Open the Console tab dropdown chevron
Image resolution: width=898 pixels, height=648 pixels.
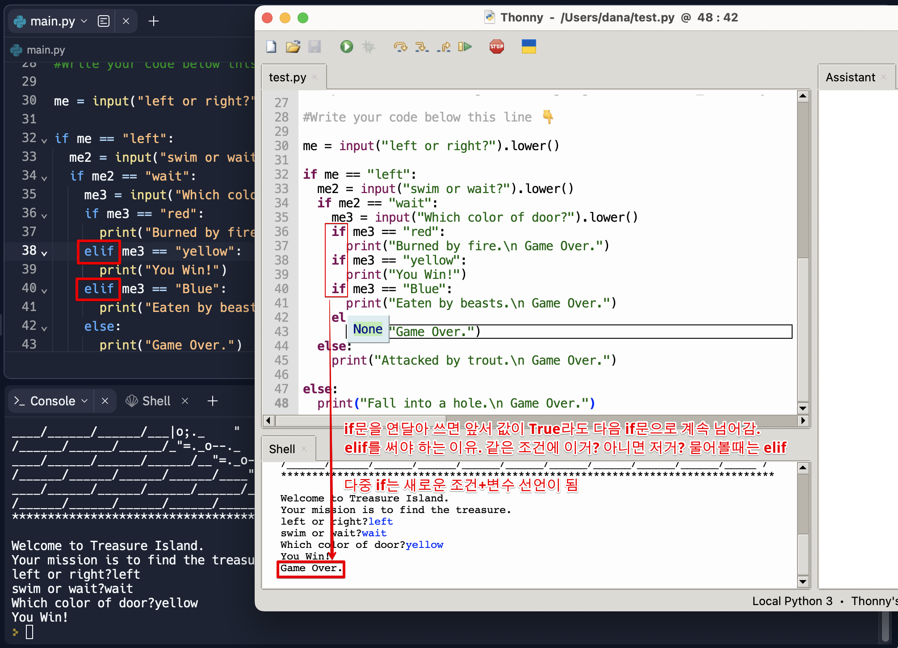[x=84, y=401]
